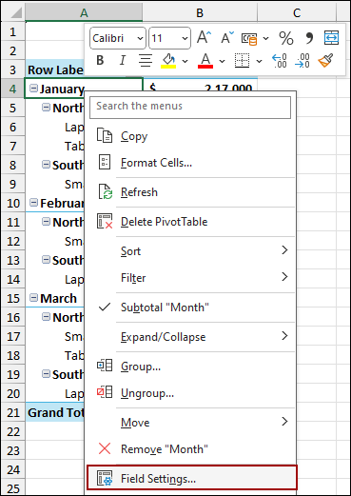Viewport: 351px width, 496px height.
Task: Click the Delete PivotTable icon
Action: [105, 221]
